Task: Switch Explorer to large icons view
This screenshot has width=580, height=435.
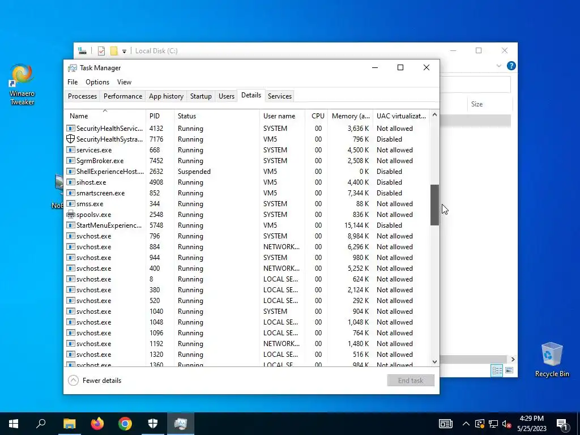Action: (x=509, y=370)
